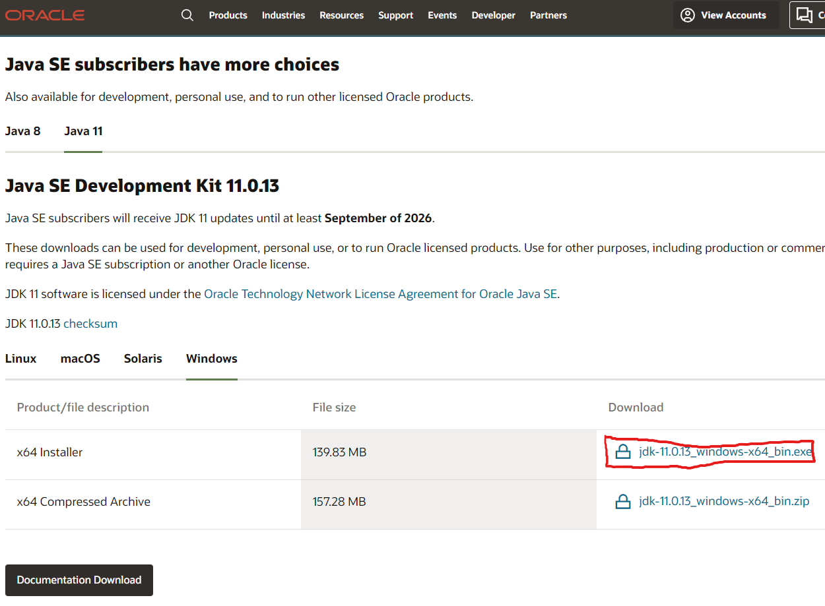Open the search magnifier icon
The image size is (825, 606).
coord(187,15)
